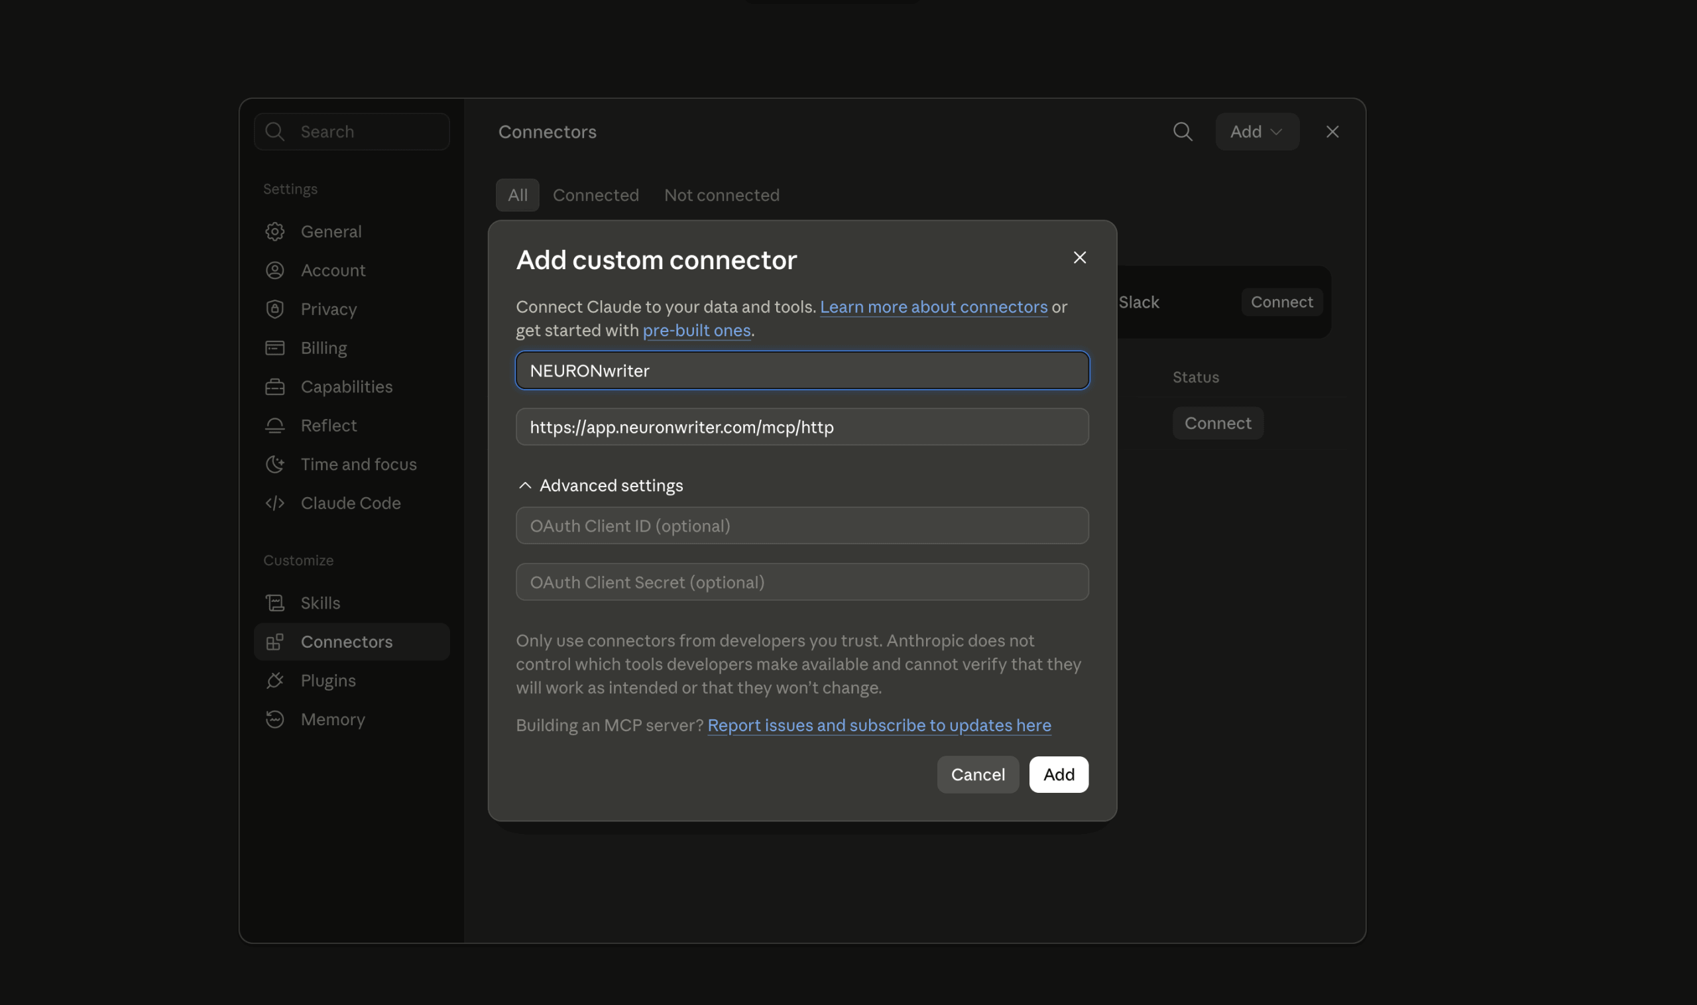Click the Privacy shield icon
This screenshot has width=1697, height=1005.
[275, 309]
